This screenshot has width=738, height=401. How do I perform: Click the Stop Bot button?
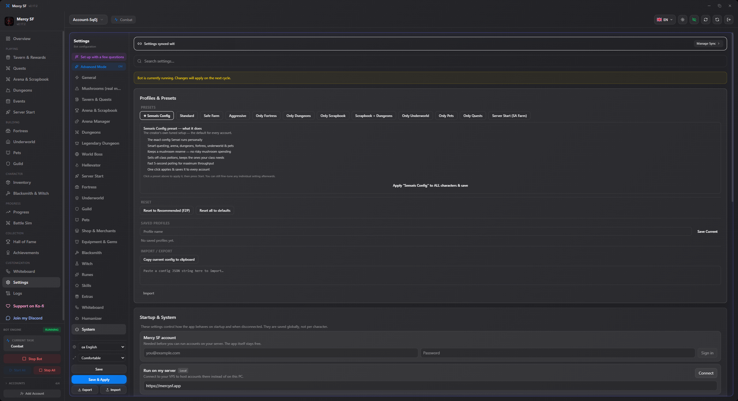coord(32,359)
